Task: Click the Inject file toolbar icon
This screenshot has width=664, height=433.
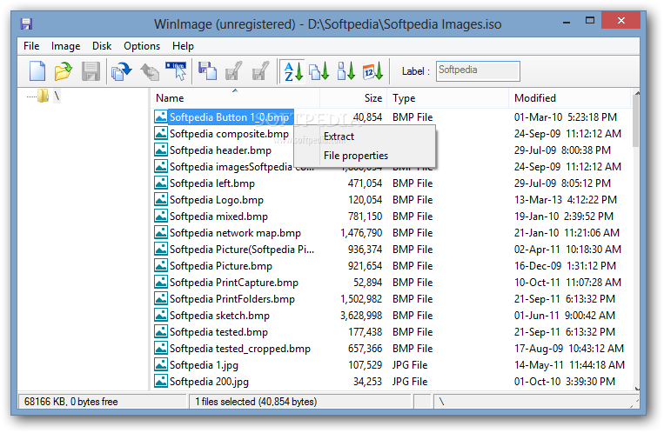Action: 207,70
